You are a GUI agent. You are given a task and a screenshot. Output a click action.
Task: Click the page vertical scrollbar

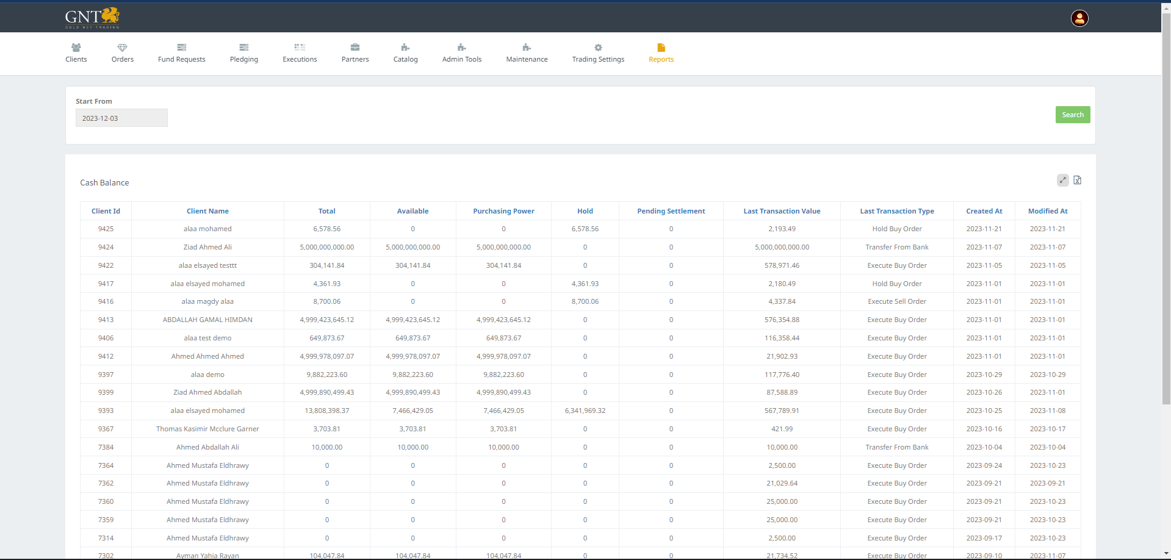[x=1166, y=207]
